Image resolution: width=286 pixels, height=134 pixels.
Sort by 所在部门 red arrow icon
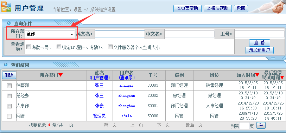pos(61,75)
